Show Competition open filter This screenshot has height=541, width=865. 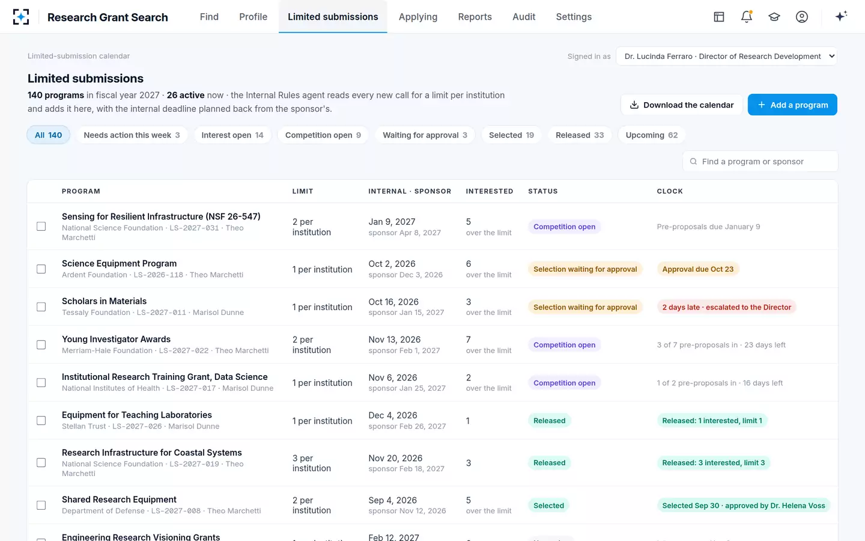323,135
